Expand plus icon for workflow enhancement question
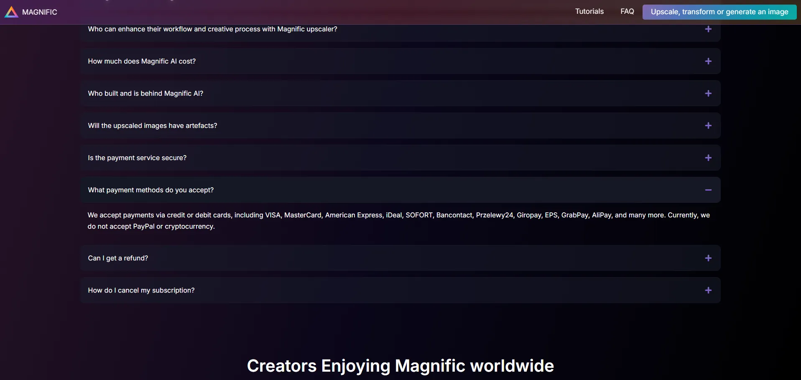The height and width of the screenshot is (380, 801). click(x=708, y=29)
